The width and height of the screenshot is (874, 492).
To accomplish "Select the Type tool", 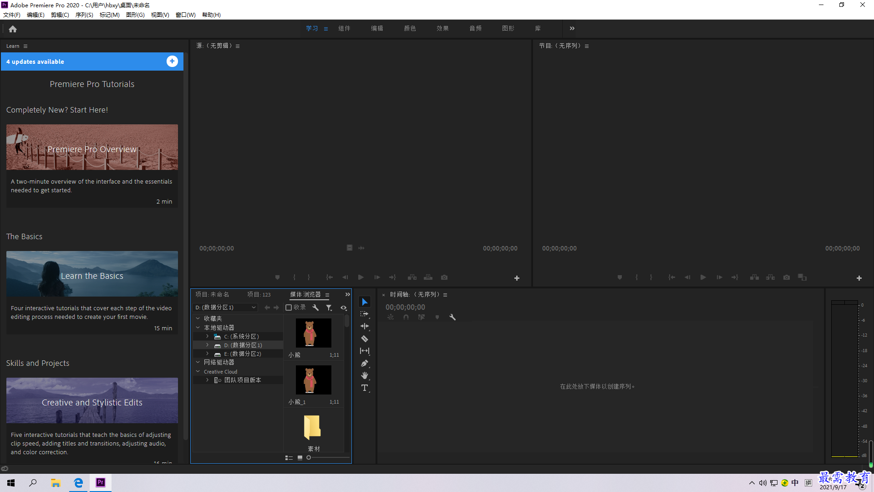I will (x=365, y=388).
